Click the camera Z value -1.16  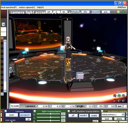tap(70, 106)
